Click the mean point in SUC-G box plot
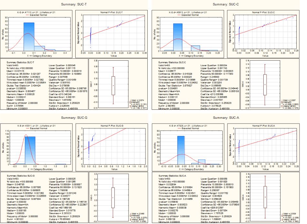This screenshot has height=224, width=307. (113, 198)
